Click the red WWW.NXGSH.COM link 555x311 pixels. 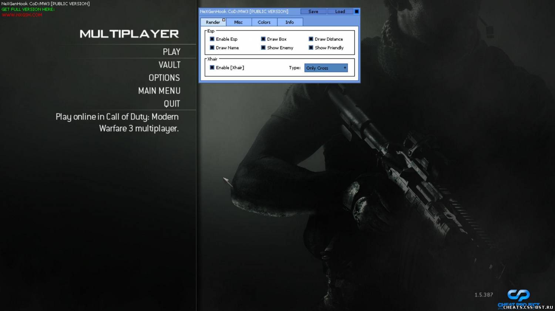[22, 15]
